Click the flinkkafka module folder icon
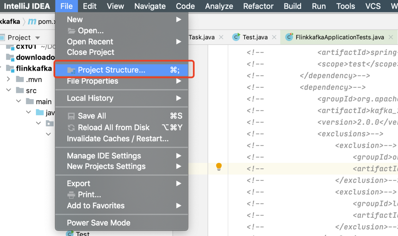 pos(10,68)
